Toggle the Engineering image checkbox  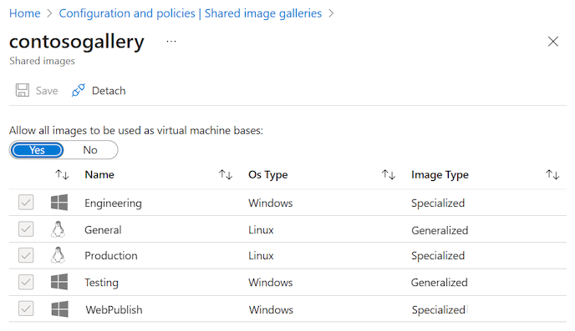point(26,203)
